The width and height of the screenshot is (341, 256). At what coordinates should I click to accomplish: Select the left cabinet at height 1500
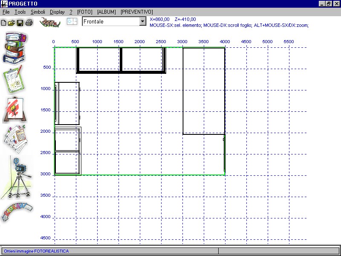click(67, 103)
